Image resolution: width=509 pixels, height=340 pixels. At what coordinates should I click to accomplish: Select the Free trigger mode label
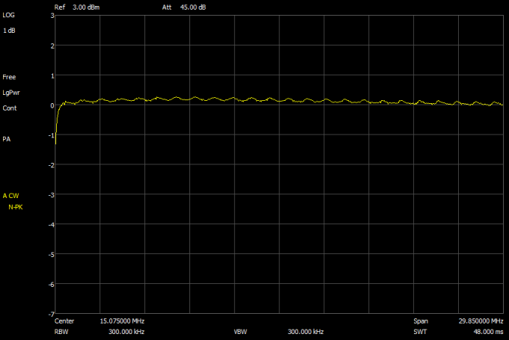[x=9, y=77]
